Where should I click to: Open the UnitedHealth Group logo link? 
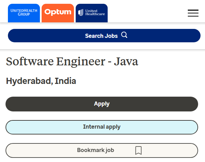coord(24,13)
